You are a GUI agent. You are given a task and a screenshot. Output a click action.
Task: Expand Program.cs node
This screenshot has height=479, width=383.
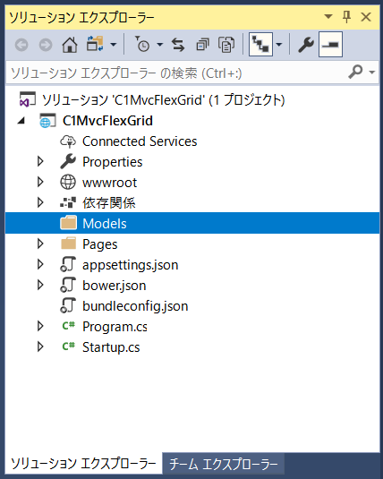coord(40,326)
